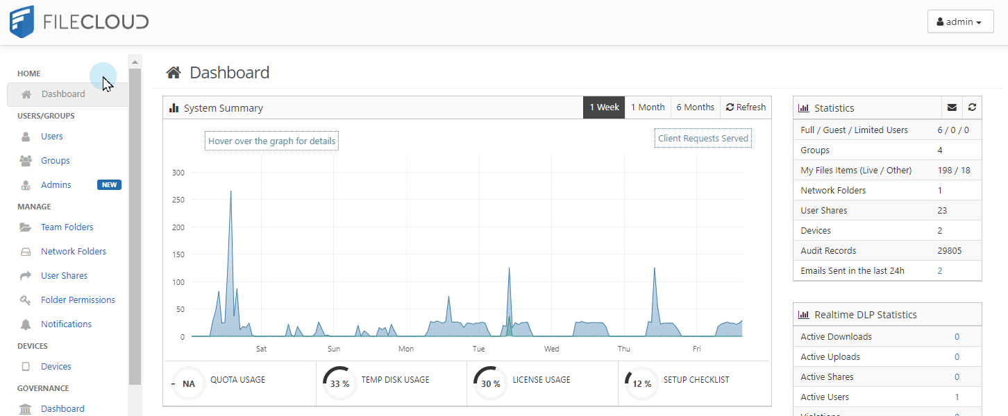Click the Notifications bell icon
This screenshot has height=416, width=1008.
pos(26,324)
